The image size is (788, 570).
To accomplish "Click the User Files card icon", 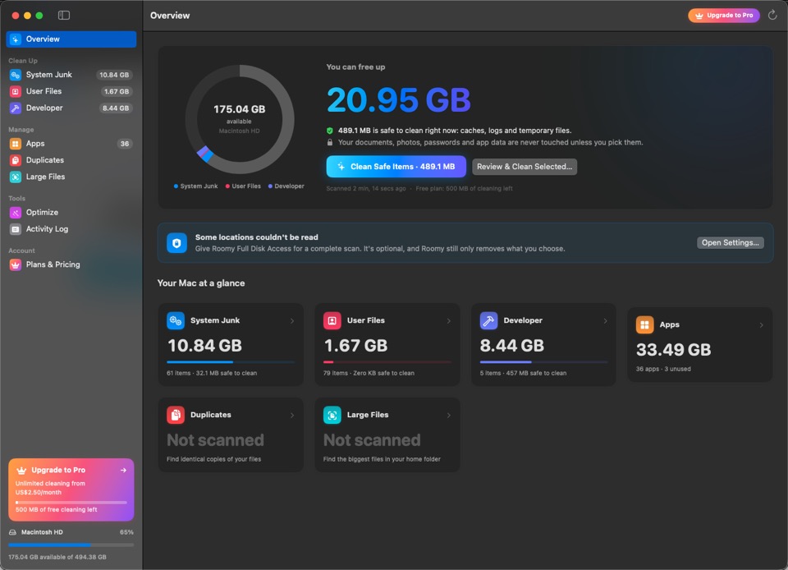I will click(x=332, y=320).
